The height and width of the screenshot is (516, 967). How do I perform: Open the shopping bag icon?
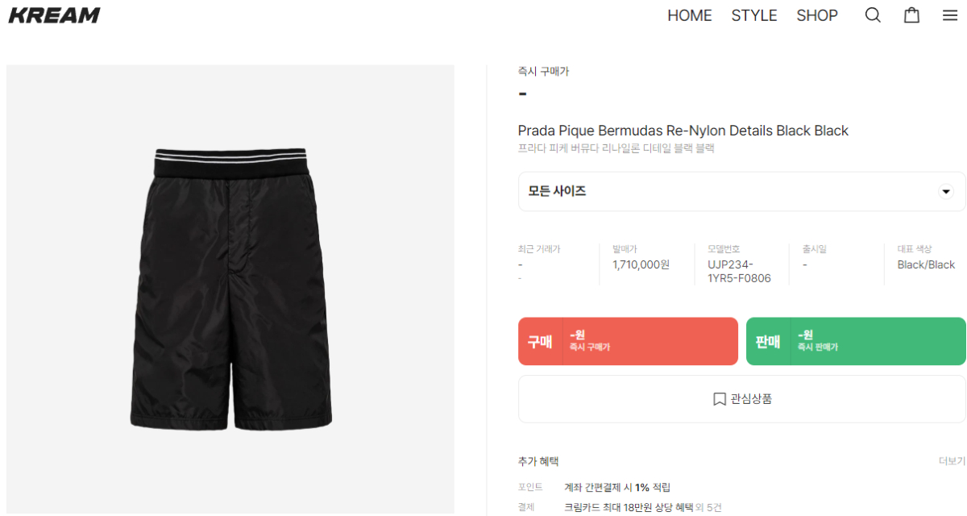[911, 15]
